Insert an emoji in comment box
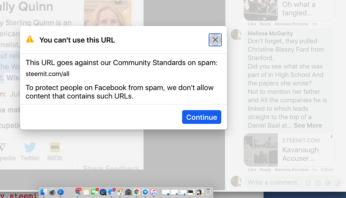This screenshot has width=346, height=198. 308,183
